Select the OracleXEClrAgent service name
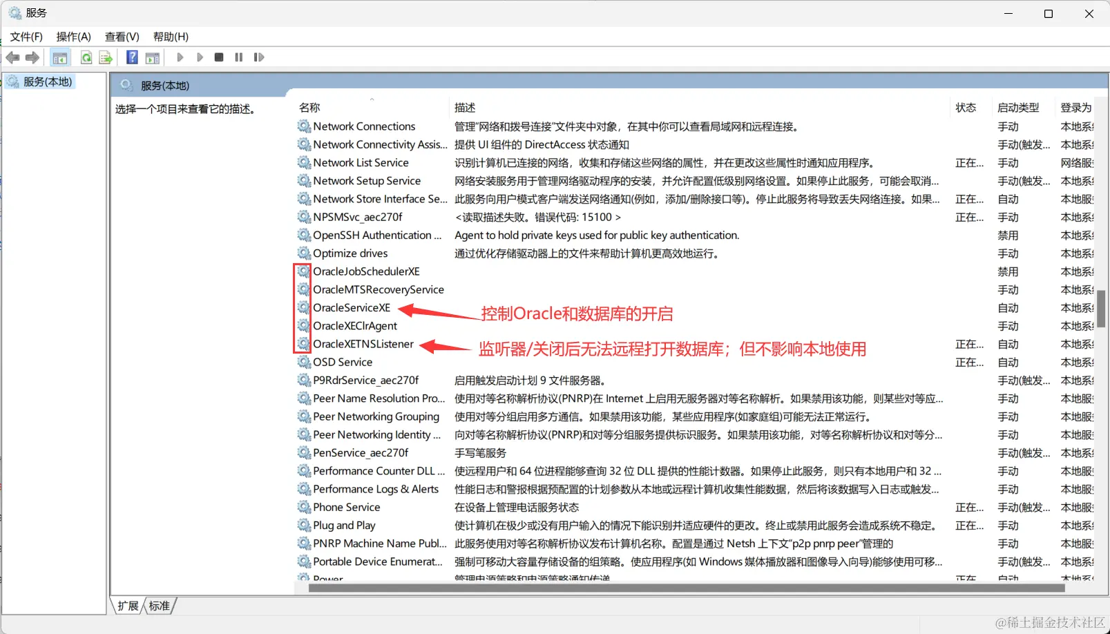This screenshot has height=634, width=1110. click(355, 325)
